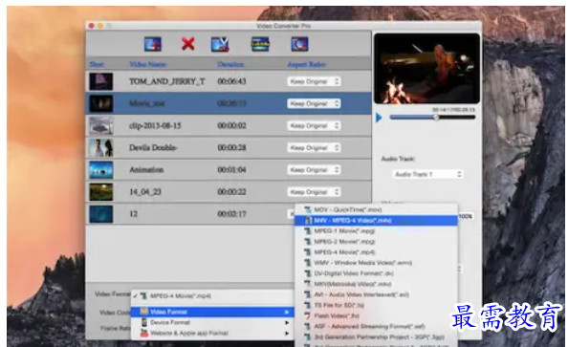
Task: Select thumbnail of the highlighted Movie row
Action: tap(101, 103)
